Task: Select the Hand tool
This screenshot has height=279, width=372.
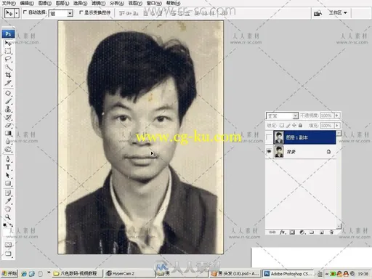Action: [x=8, y=209]
